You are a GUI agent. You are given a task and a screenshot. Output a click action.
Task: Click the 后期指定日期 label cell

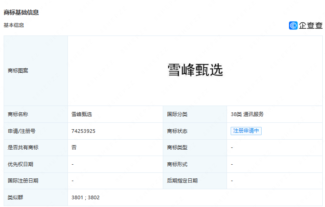pyautogui.click(x=195, y=181)
